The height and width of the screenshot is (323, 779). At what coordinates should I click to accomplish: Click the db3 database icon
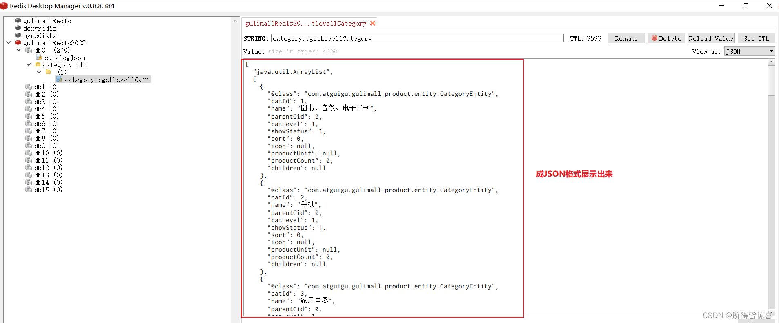tap(29, 102)
